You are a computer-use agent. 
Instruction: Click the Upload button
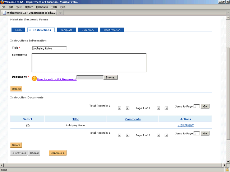click(x=16, y=89)
